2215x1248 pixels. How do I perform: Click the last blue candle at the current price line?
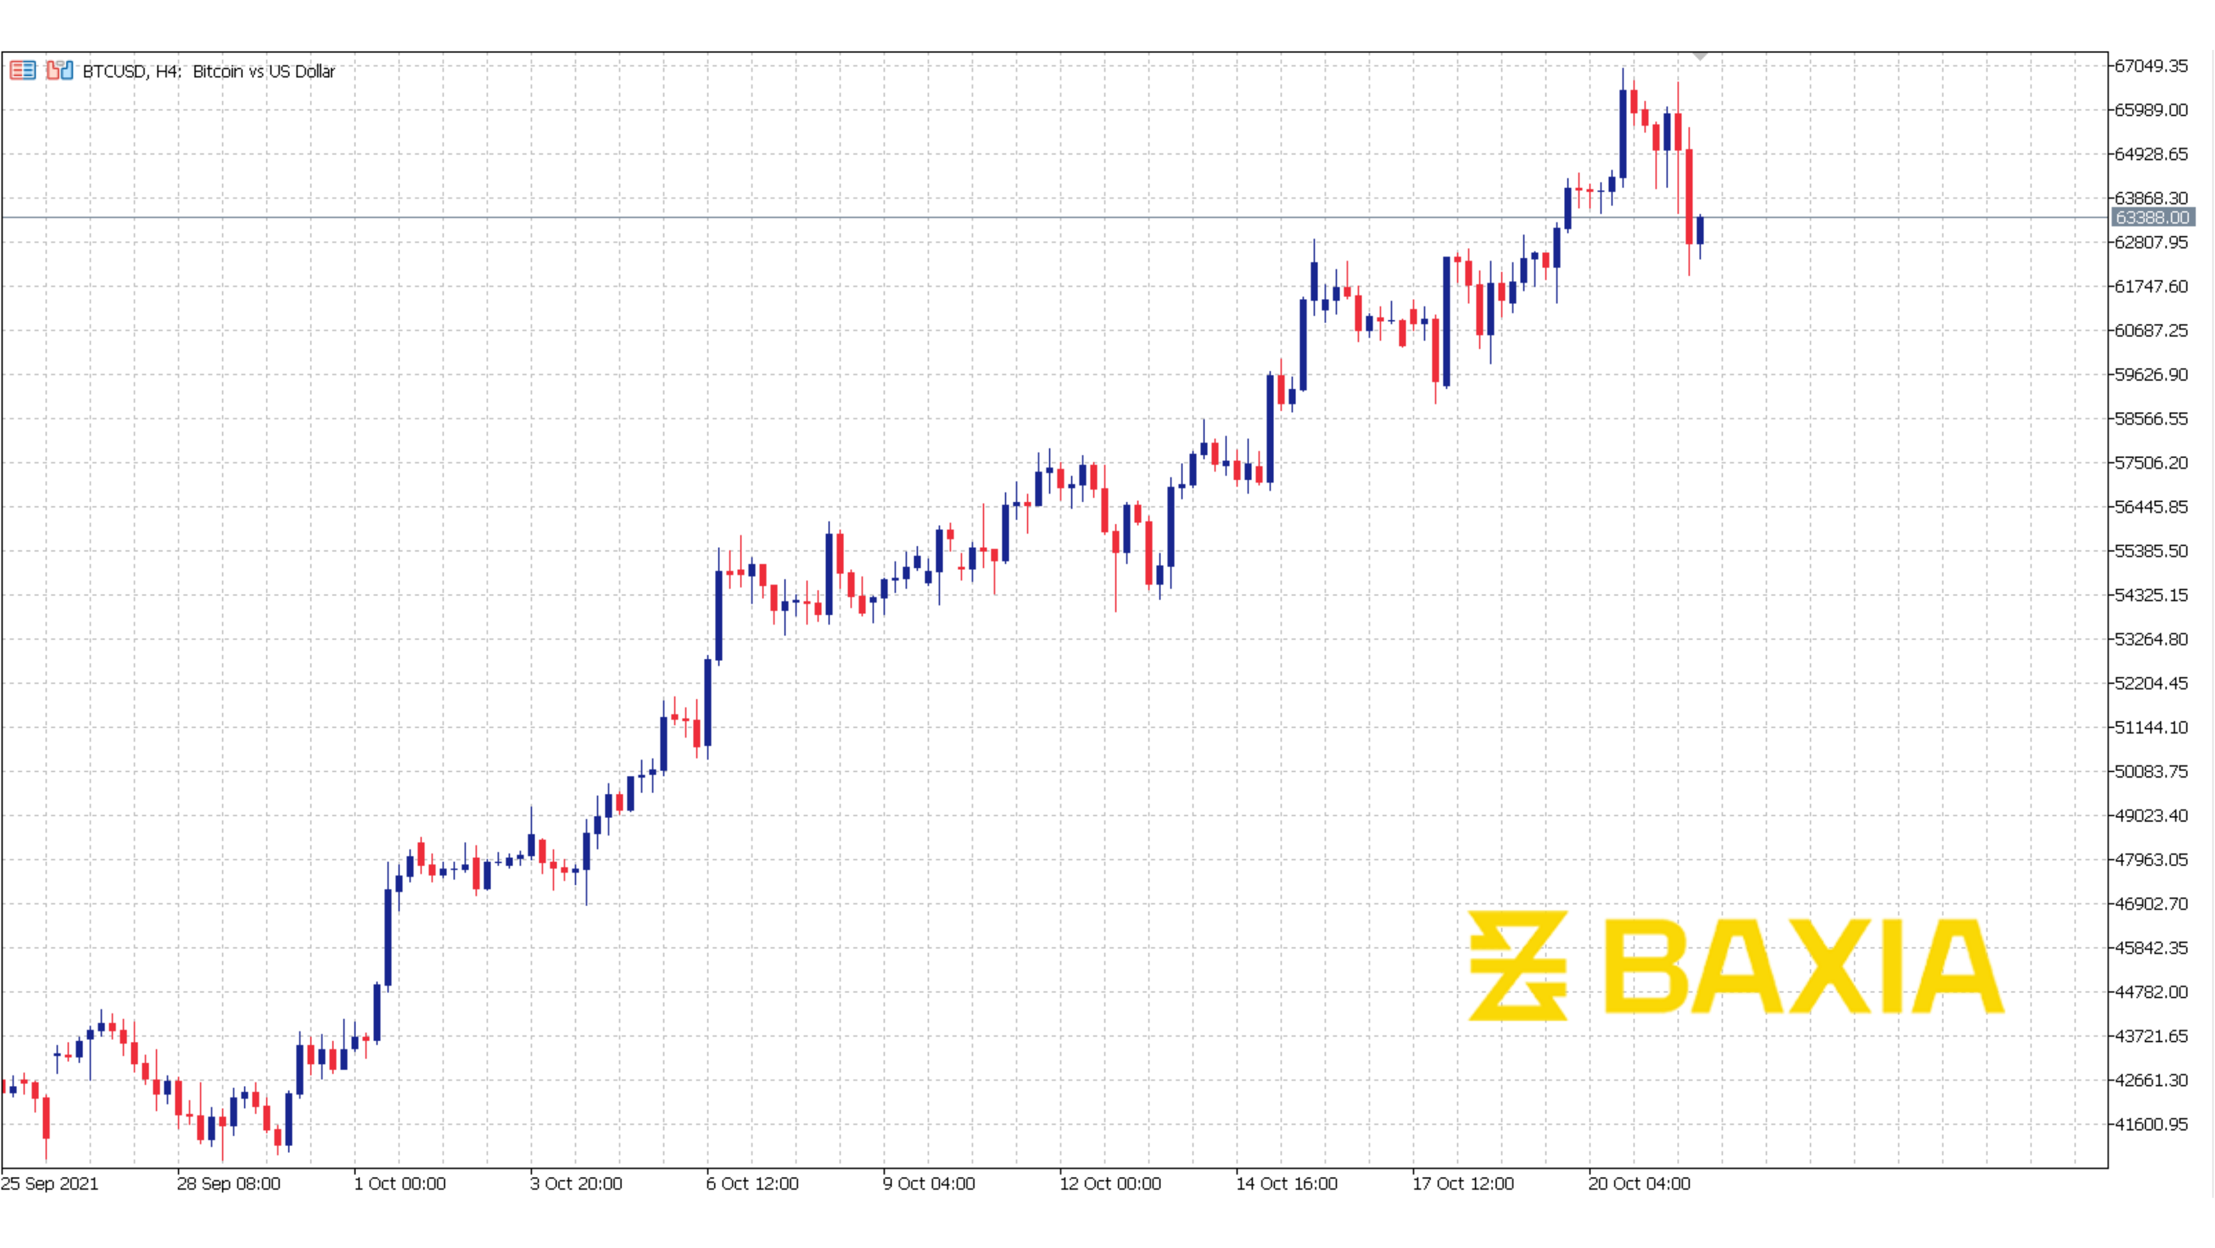point(1700,231)
